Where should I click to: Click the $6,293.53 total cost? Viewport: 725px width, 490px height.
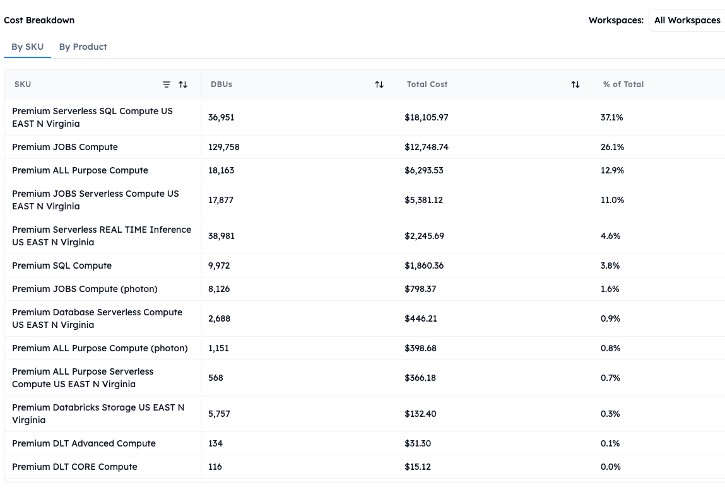[x=423, y=170]
